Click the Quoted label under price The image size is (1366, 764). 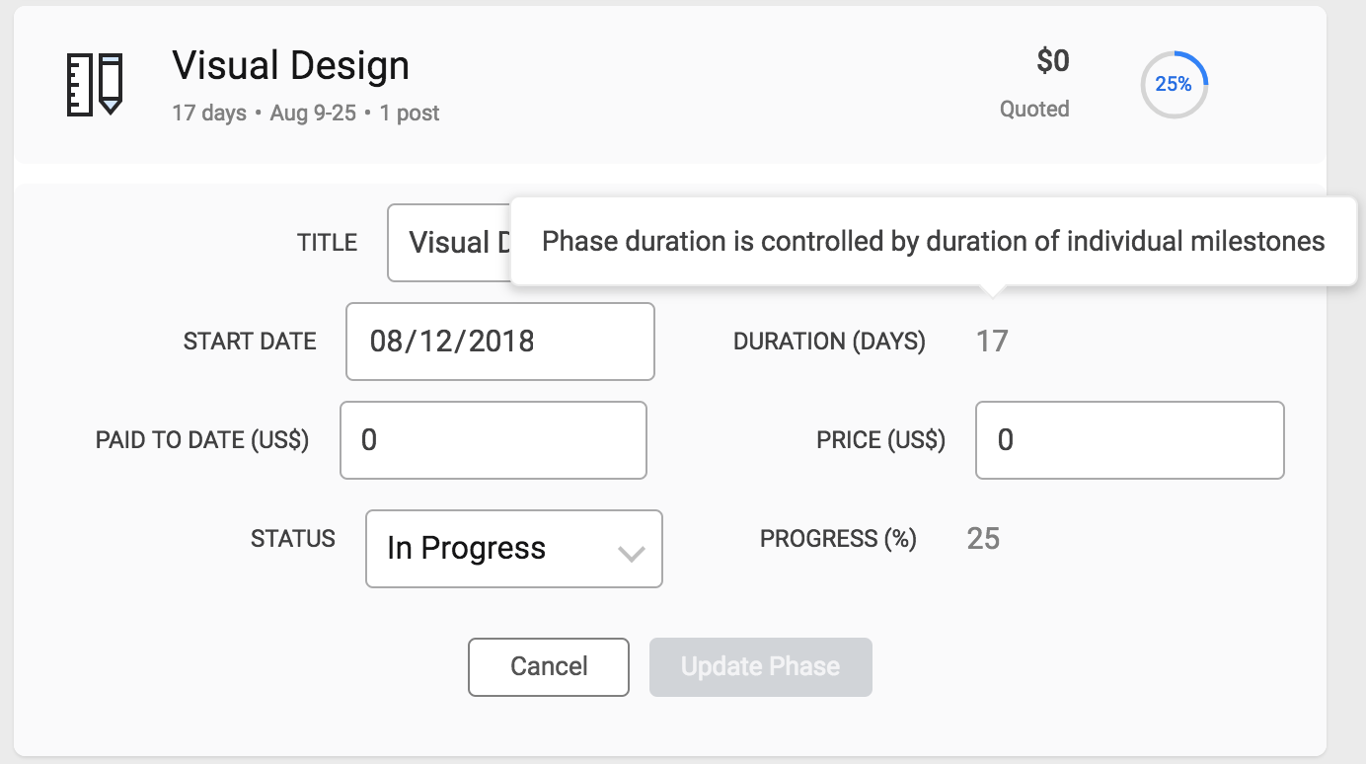(x=1034, y=110)
